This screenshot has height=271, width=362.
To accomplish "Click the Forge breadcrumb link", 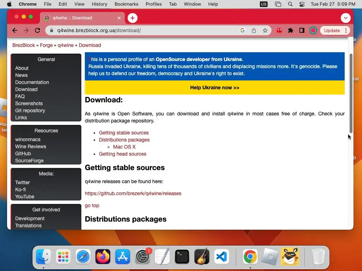I will [46, 45].
